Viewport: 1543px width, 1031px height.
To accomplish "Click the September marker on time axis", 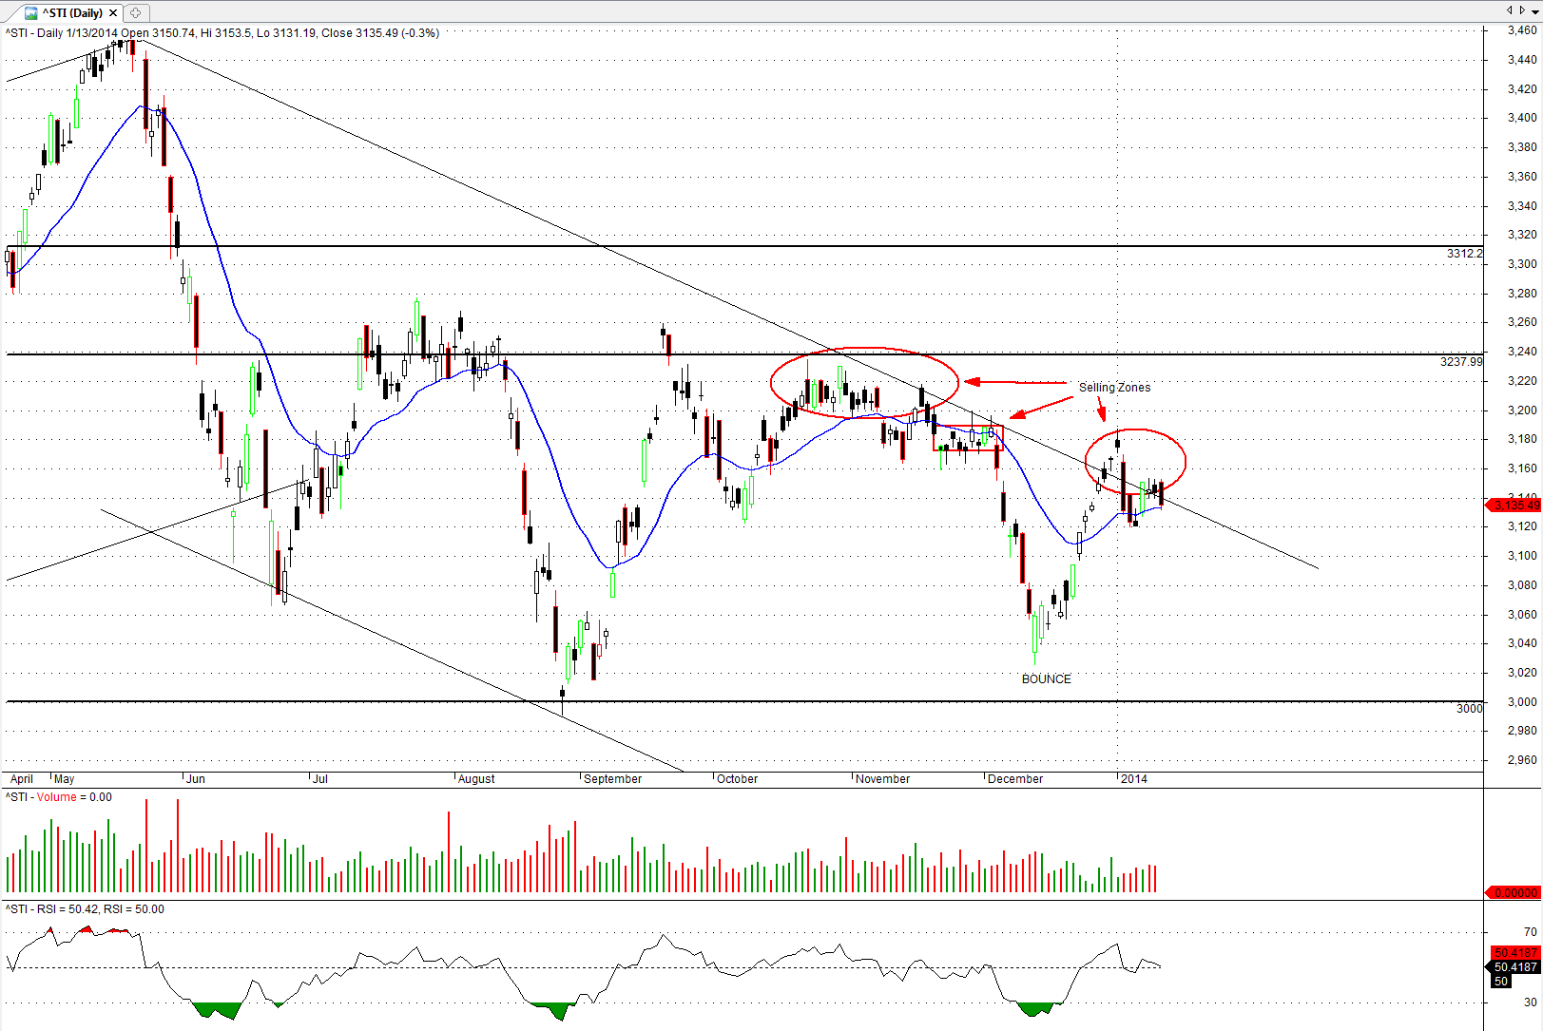I will (612, 778).
